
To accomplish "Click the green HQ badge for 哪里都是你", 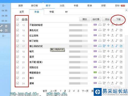I will click(x=95, y=72).
